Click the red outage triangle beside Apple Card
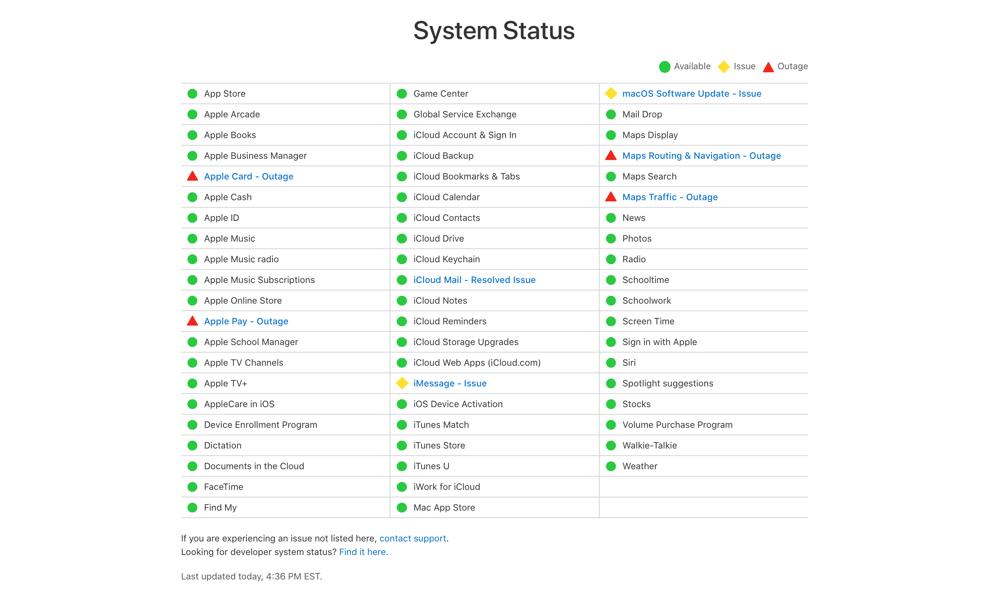987x590 pixels. [192, 176]
